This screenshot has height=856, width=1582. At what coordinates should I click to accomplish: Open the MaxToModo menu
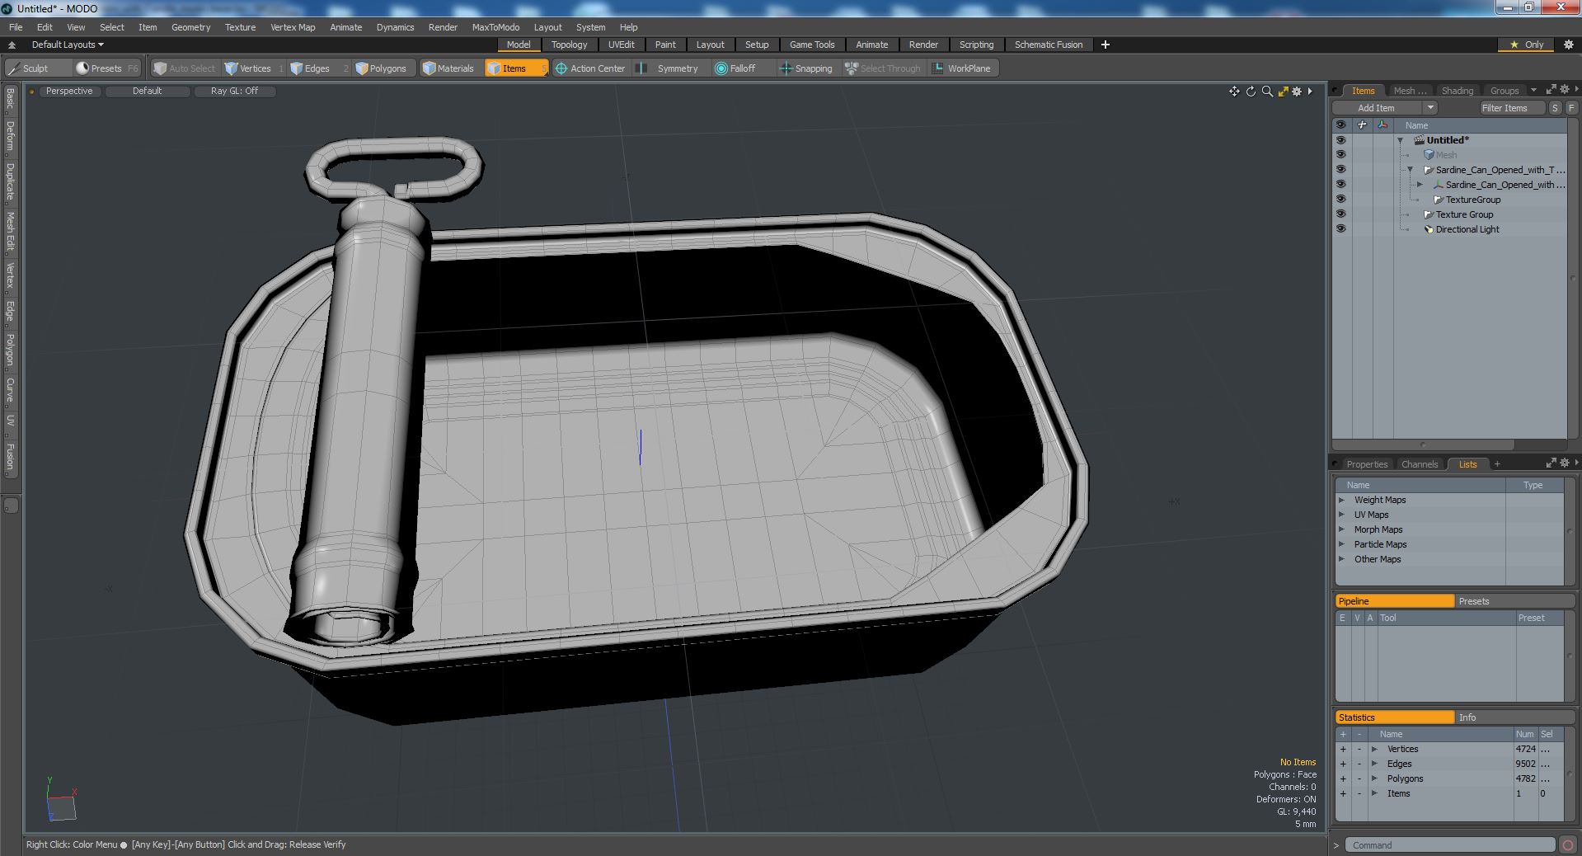[495, 27]
